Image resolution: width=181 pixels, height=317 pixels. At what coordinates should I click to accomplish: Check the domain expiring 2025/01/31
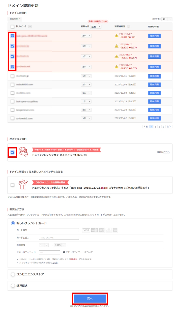click(x=13, y=76)
